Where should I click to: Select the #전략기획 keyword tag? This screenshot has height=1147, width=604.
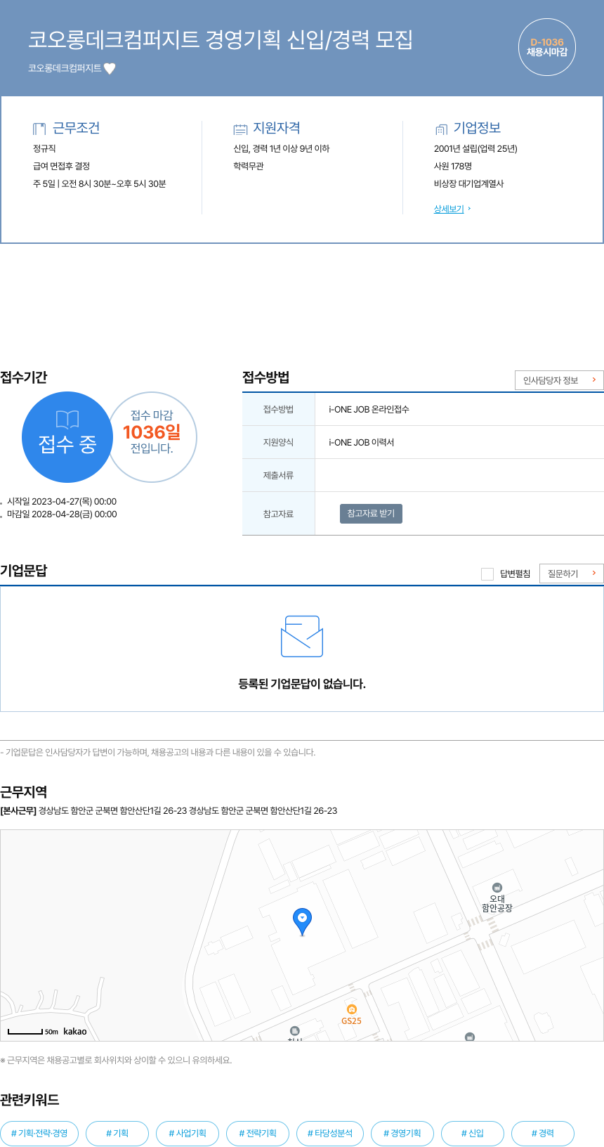click(258, 1134)
